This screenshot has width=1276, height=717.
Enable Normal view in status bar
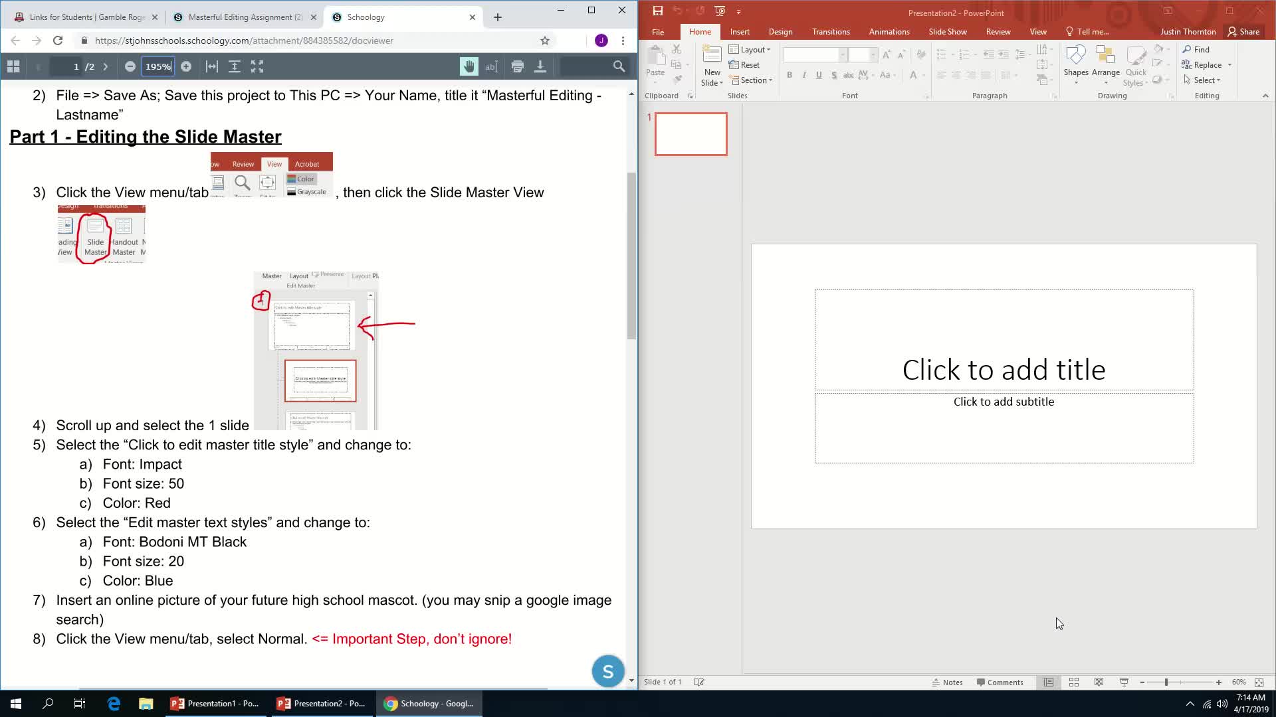click(1050, 682)
